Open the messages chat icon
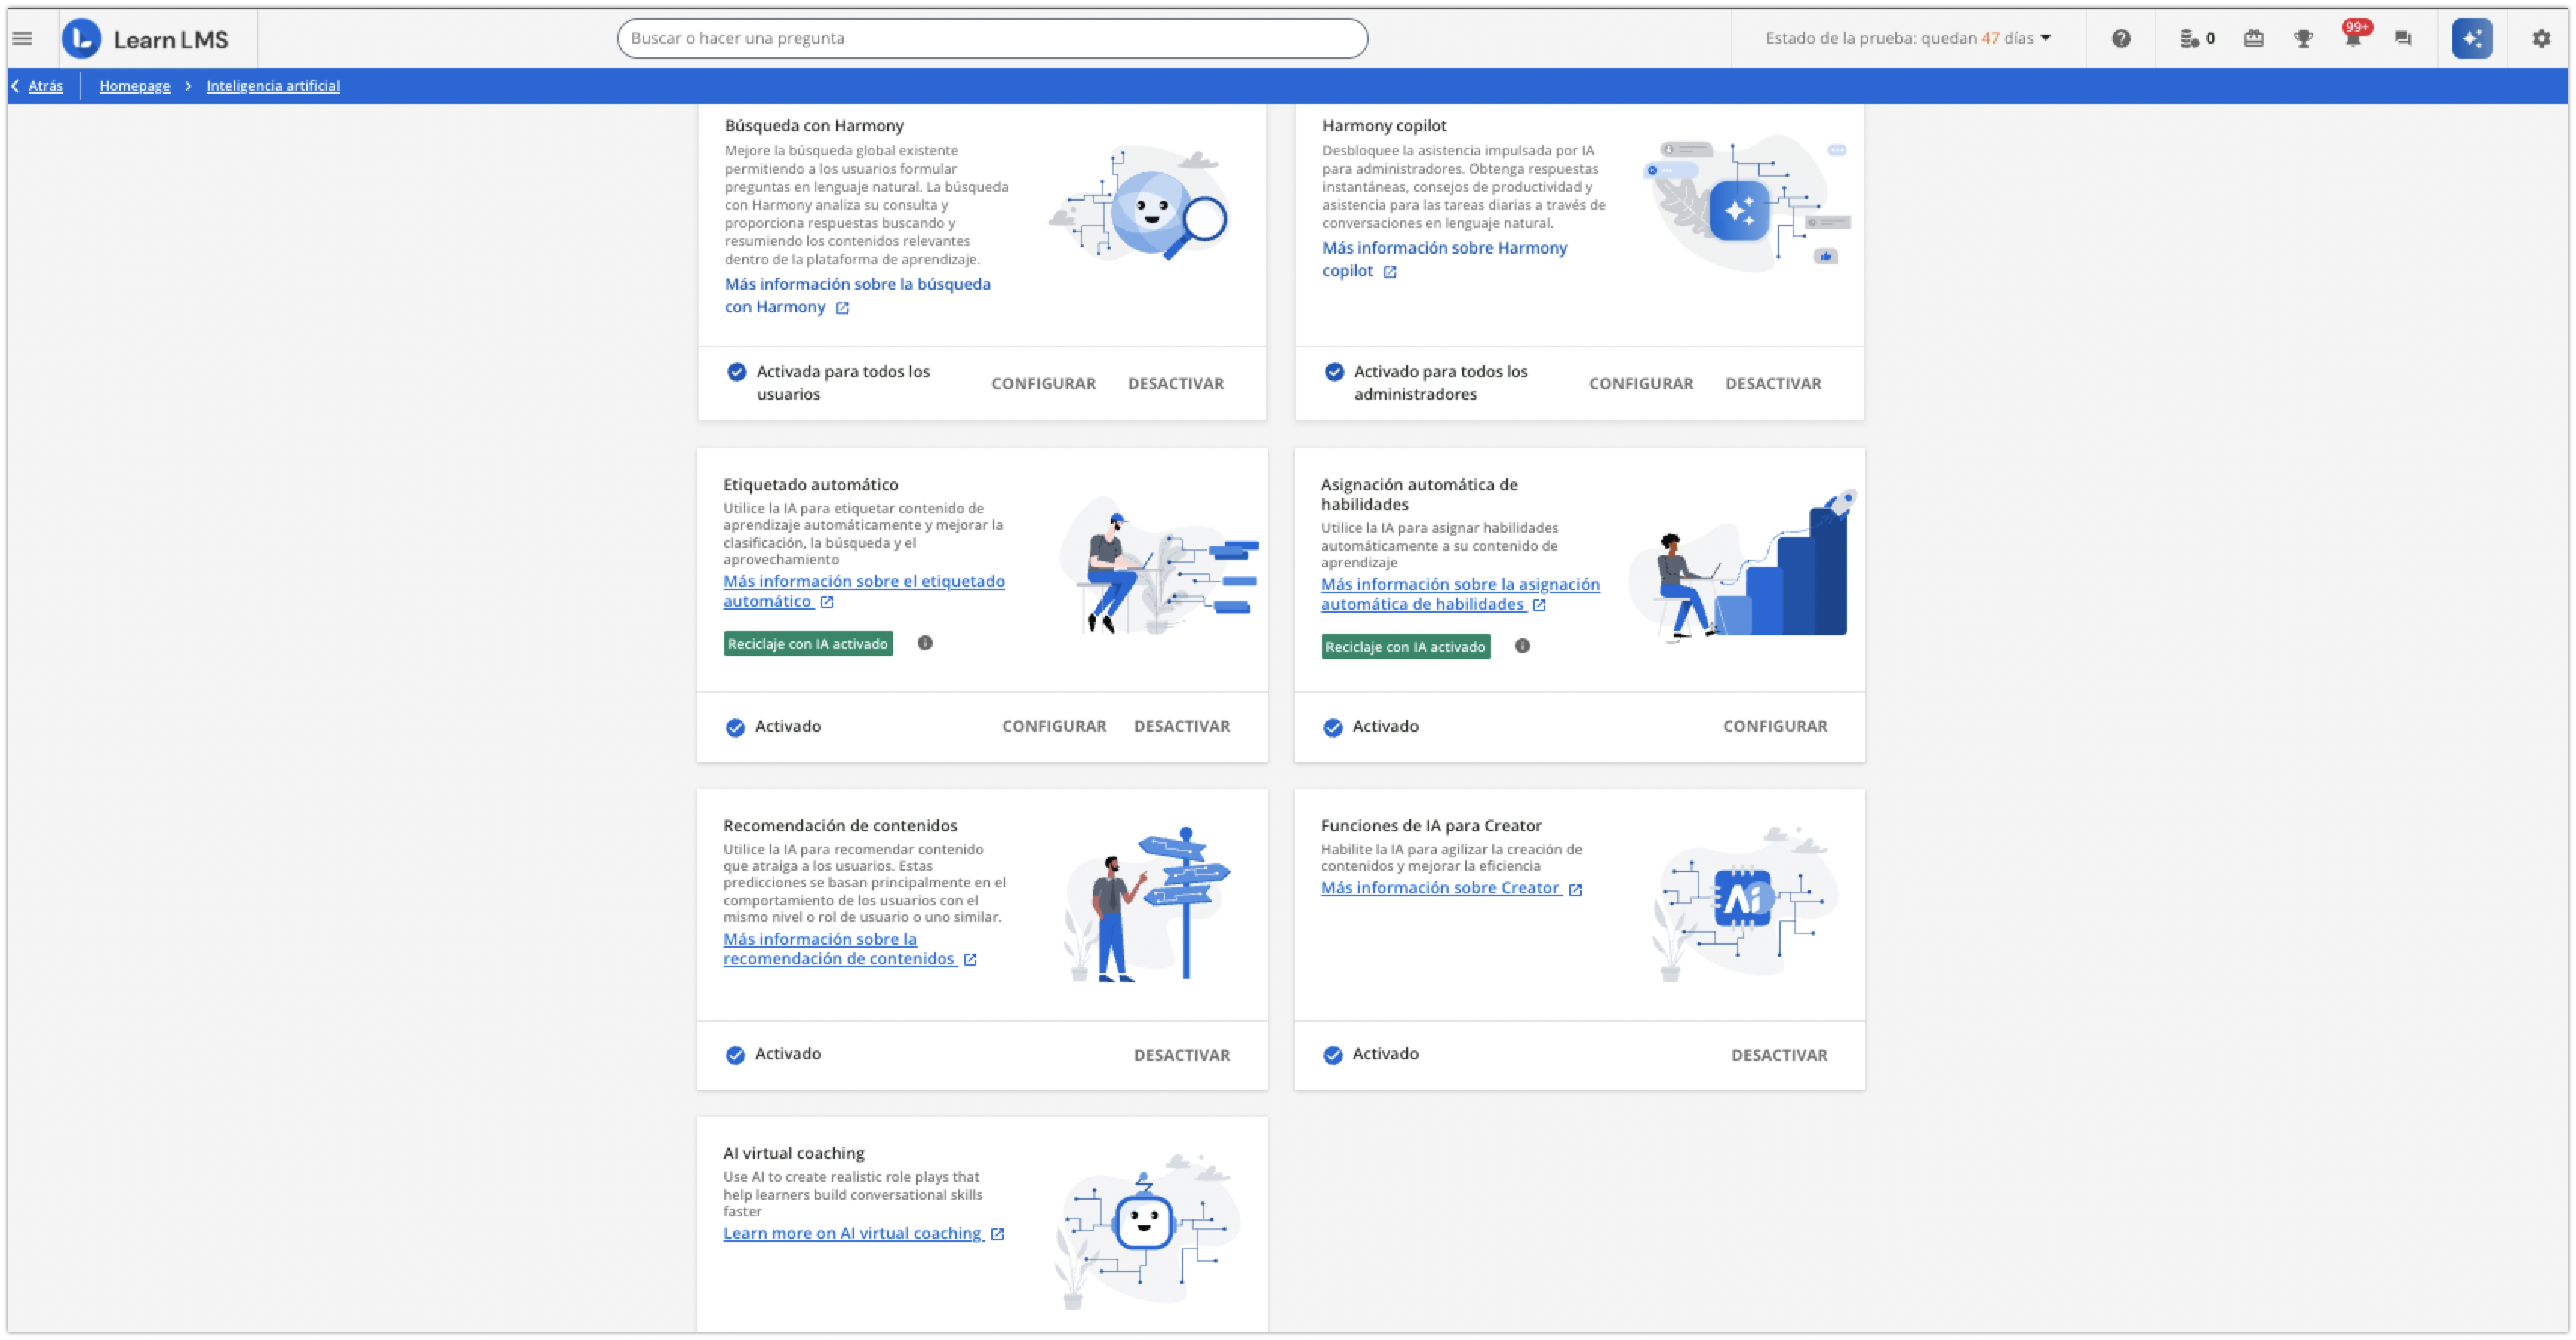This screenshot has height=1340, width=2576. 2404,38
